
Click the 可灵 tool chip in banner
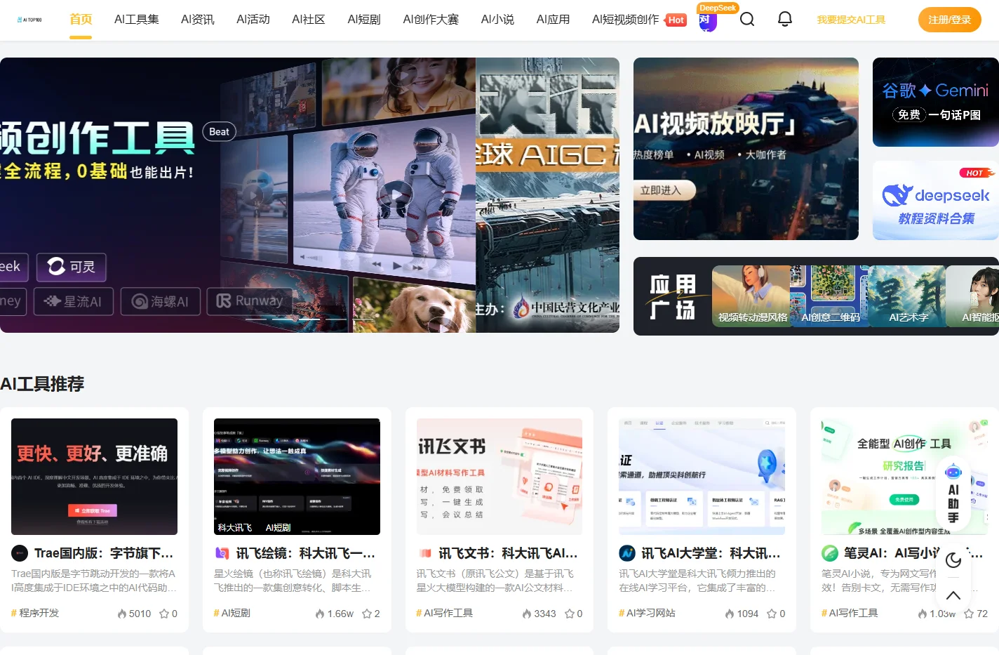(72, 267)
